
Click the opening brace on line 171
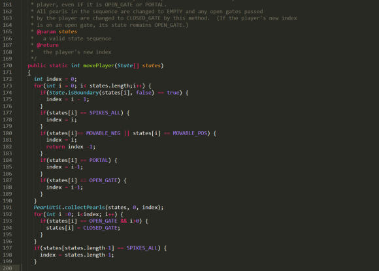coord(29,72)
